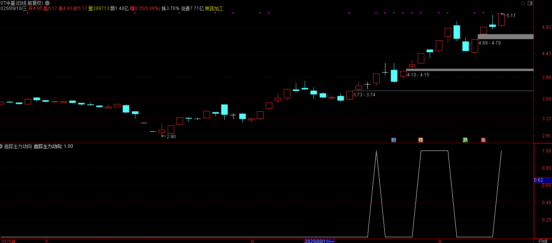
Task: Click the 4.10 - 4.15 gap zone label
Action: point(418,75)
